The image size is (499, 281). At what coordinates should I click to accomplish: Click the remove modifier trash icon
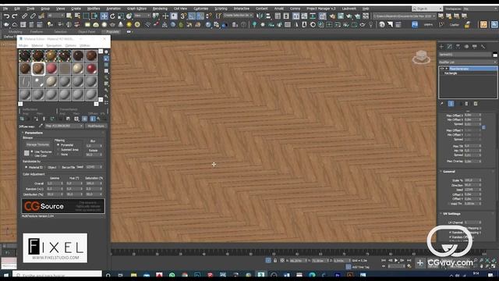pyautogui.click(x=466, y=104)
